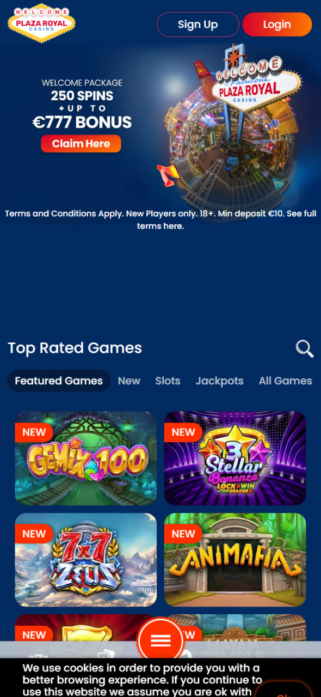Launch the Animafia game tile
The width and height of the screenshot is (321, 697).
(x=235, y=560)
